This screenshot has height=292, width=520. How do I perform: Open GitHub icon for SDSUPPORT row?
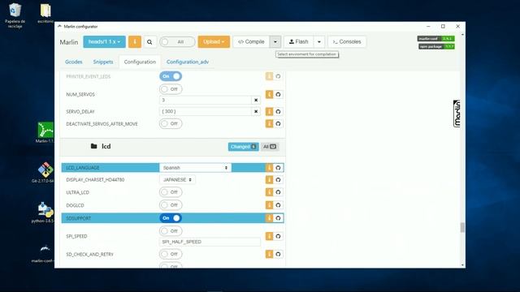278,218
